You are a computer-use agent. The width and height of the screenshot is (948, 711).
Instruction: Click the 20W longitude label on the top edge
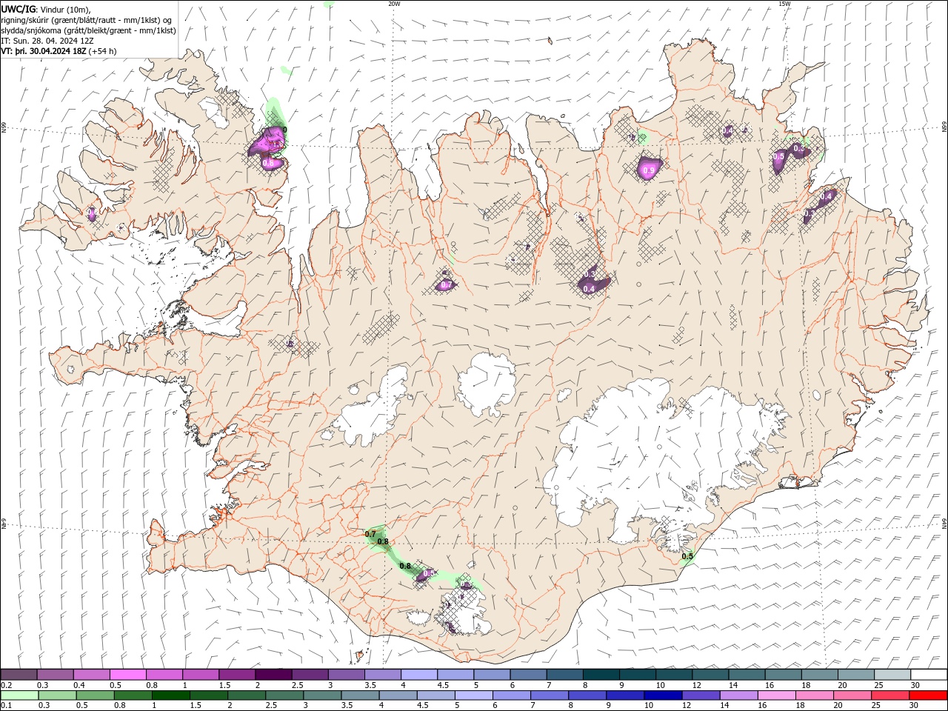click(x=394, y=4)
